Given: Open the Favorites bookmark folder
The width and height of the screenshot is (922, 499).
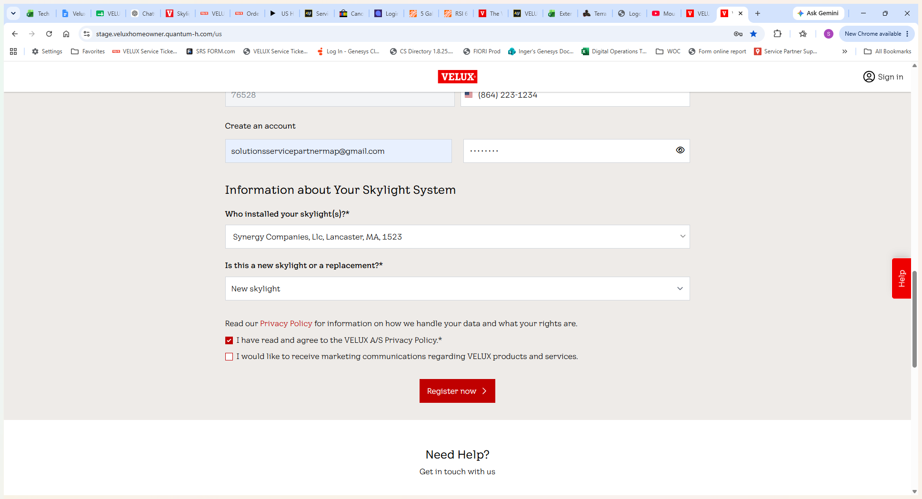Looking at the screenshot, I should pos(88,51).
